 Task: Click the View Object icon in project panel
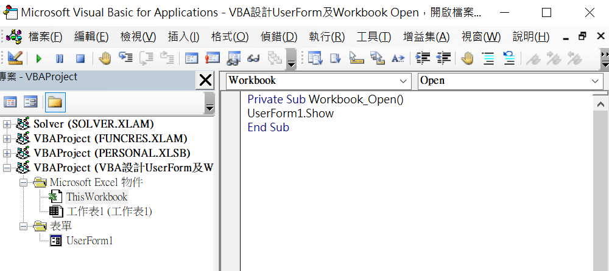click(x=30, y=102)
